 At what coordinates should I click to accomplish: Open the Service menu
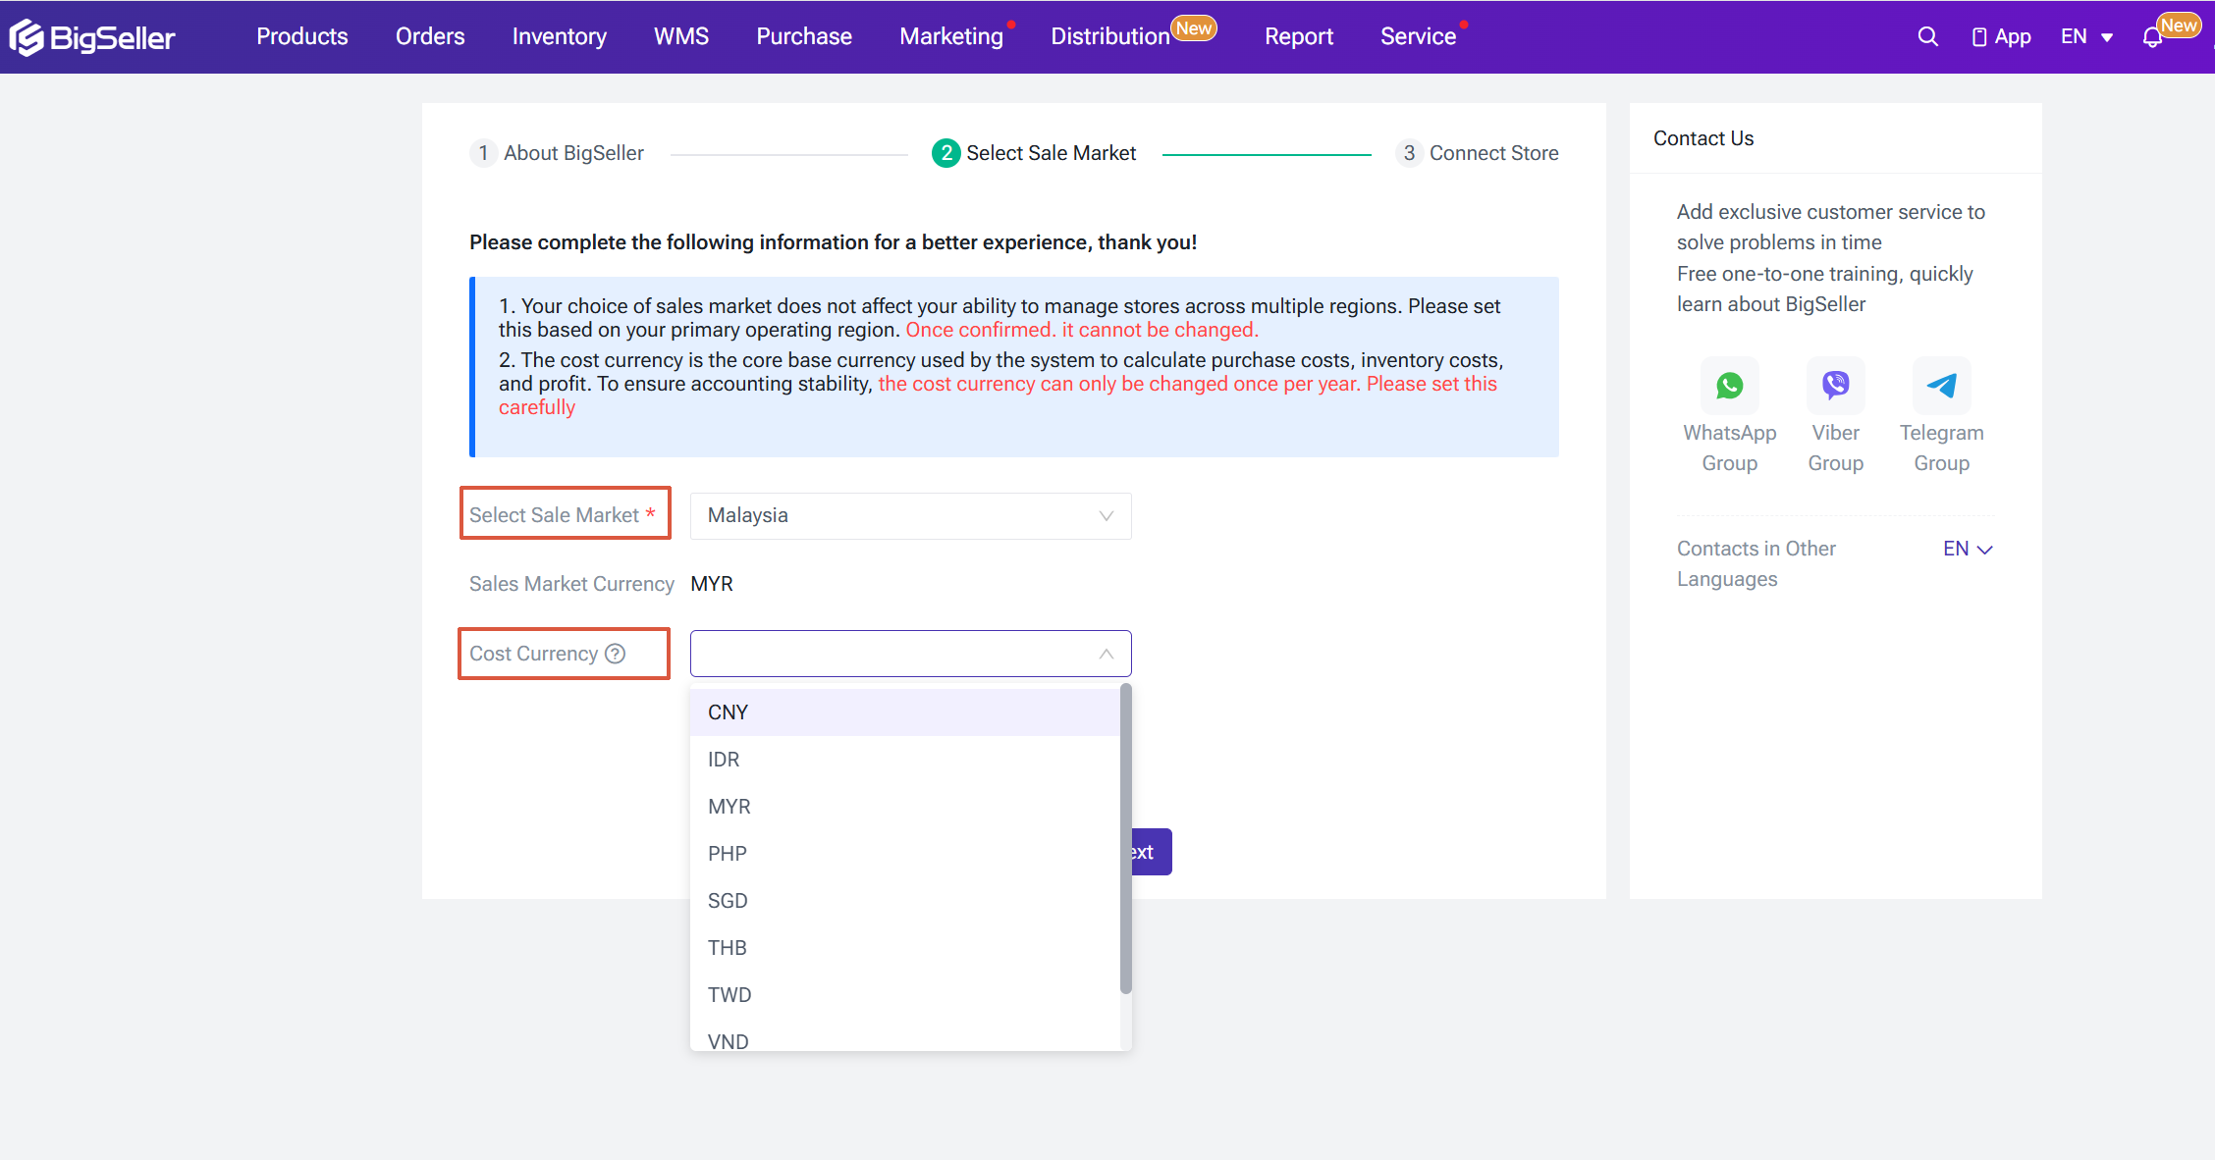(x=1418, y=36)
